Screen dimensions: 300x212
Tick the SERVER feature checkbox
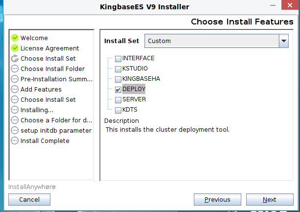tap(118, 100)
